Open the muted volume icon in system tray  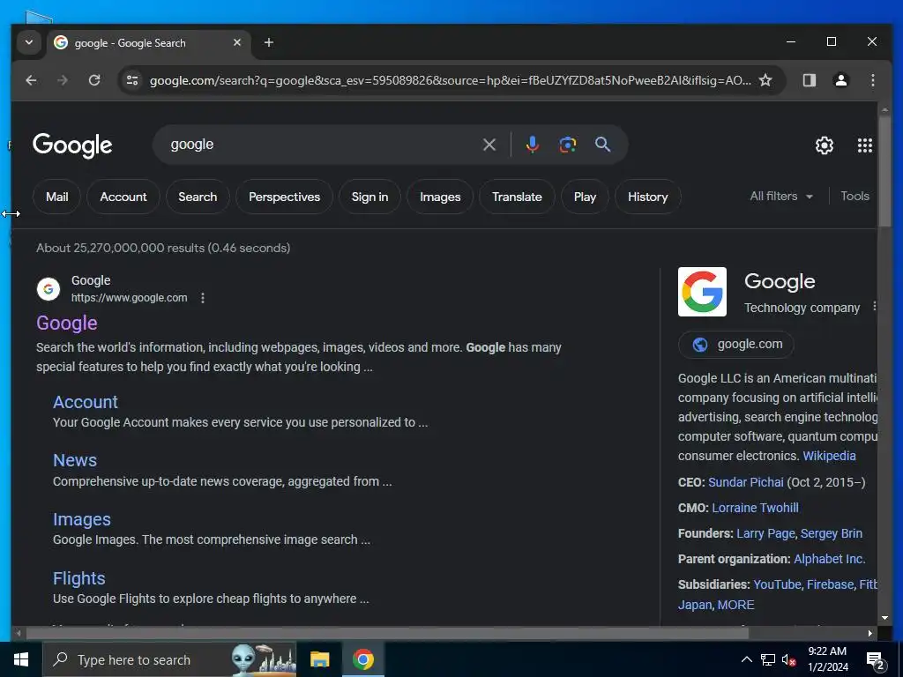(x=789, y=659)
